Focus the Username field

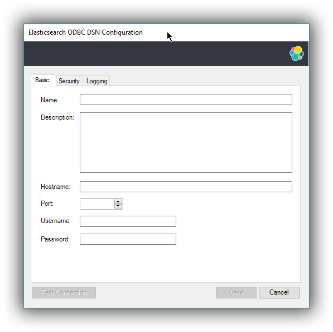coord(128,221)
